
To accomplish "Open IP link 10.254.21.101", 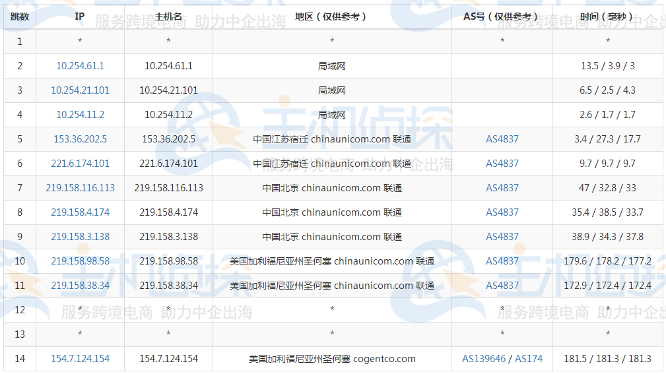I will tap(80, 90).
